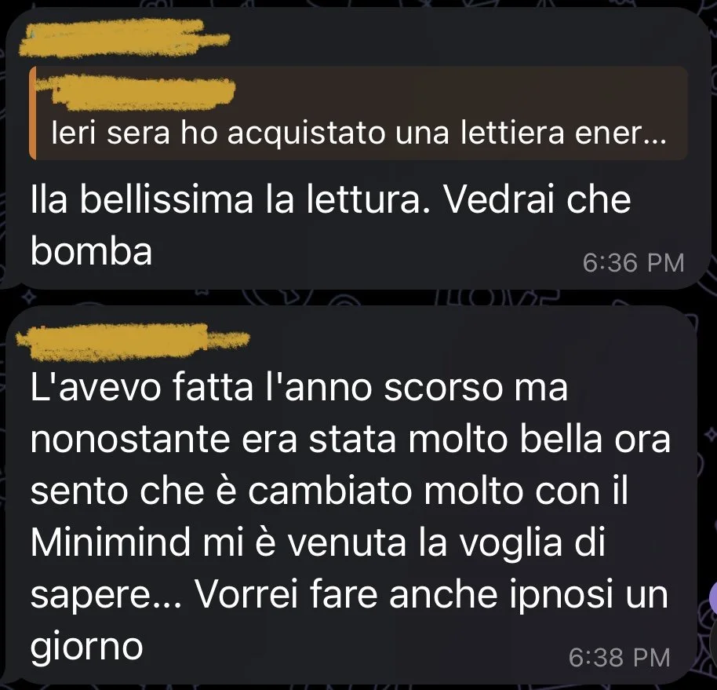The height and width of the screenshot is (690, 717).
Task: Tap the redacted name inside the quoted reply
Action: [x=137, y=93]
